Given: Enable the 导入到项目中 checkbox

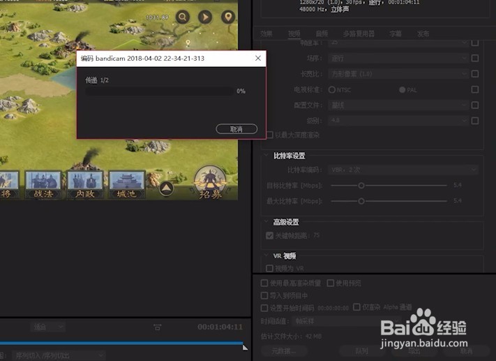Looking at the screenshot, I should coord(264,295).
